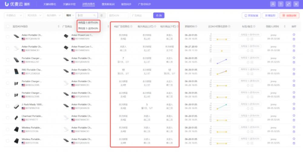This screenshot has width=303, height=154.
Task: Click note icon in INIU row's 标签 cell
Action: (x=252, y=74)
